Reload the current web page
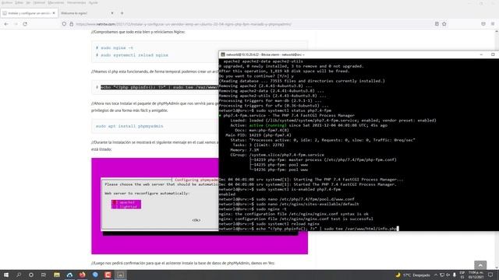 pos(25,24)
